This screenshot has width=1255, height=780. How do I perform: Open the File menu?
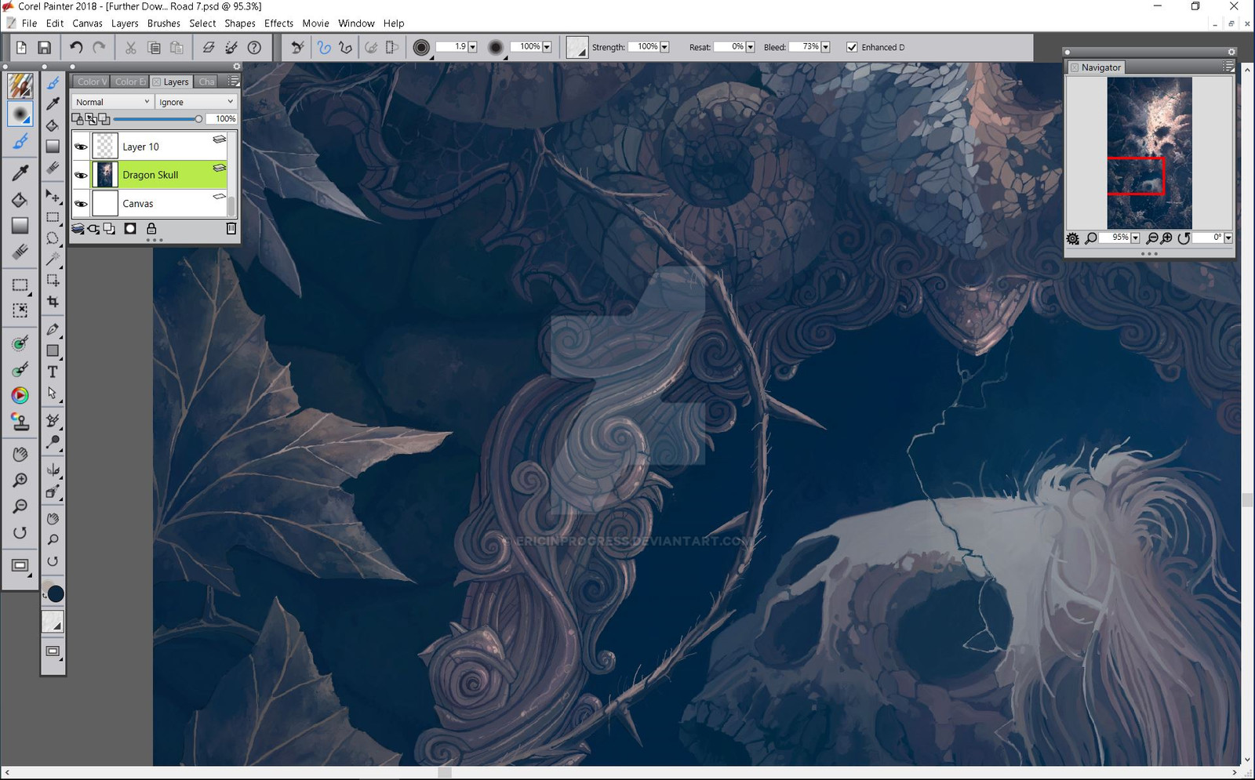29,24
